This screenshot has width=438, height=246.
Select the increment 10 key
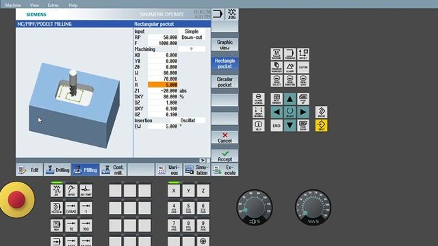point(71,225)
